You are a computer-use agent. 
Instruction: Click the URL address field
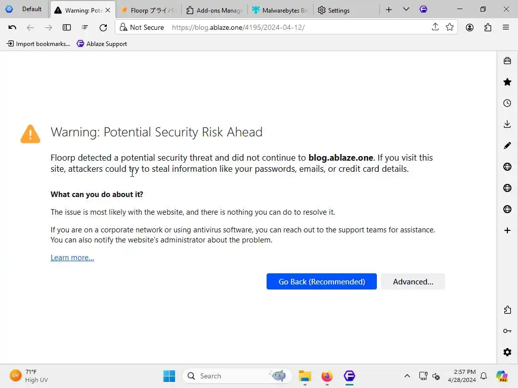(297, 27)
